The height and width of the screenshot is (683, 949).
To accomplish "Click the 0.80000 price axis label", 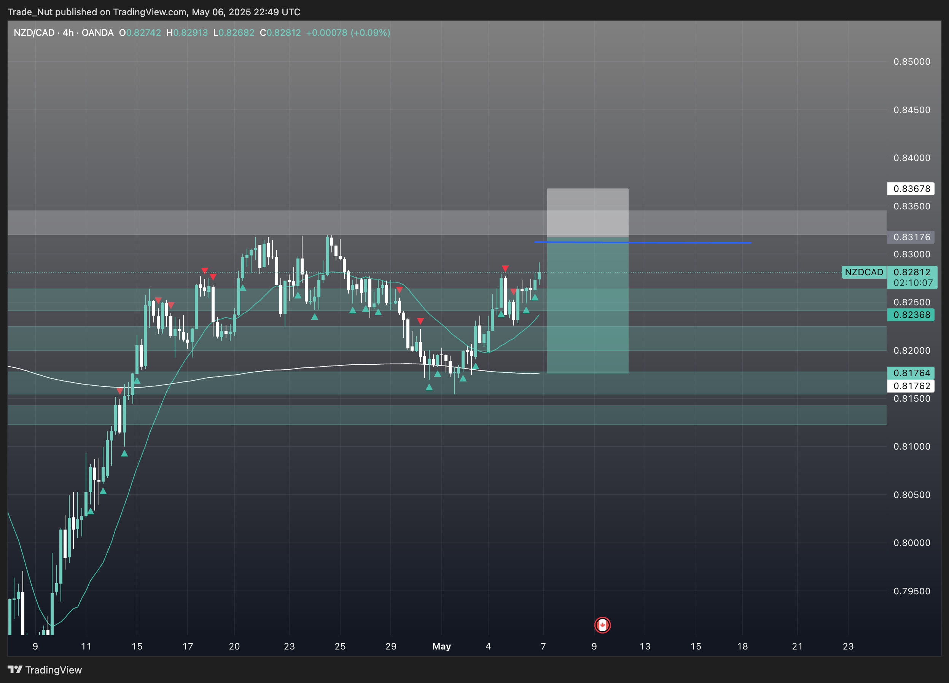I will 912,543.
